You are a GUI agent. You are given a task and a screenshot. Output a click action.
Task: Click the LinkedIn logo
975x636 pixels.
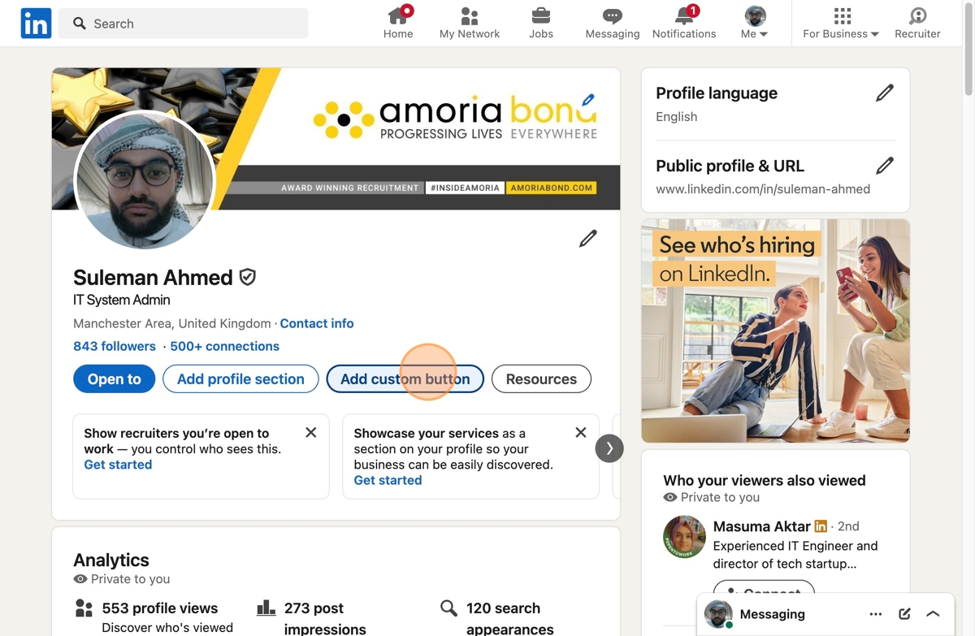[x=36, y=24]
